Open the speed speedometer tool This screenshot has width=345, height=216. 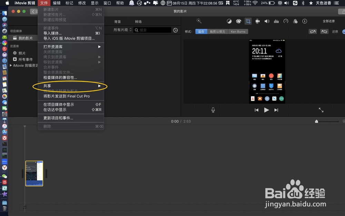click(286, 21)
